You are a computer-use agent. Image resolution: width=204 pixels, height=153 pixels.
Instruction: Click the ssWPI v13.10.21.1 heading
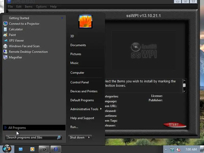pyautogui.click(x=144, y=16)
